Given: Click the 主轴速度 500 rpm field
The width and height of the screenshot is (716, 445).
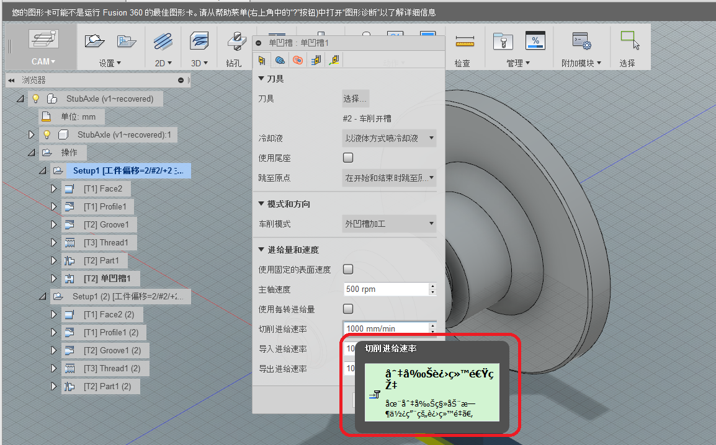Looking at the screenshot, I should (385, 289).
